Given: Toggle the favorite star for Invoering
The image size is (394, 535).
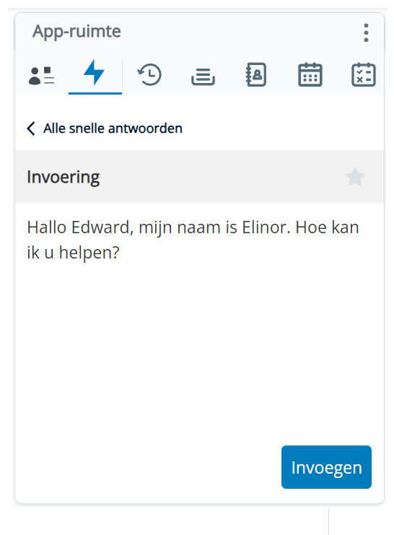Looking at the screenshot, I should [355, 177].
